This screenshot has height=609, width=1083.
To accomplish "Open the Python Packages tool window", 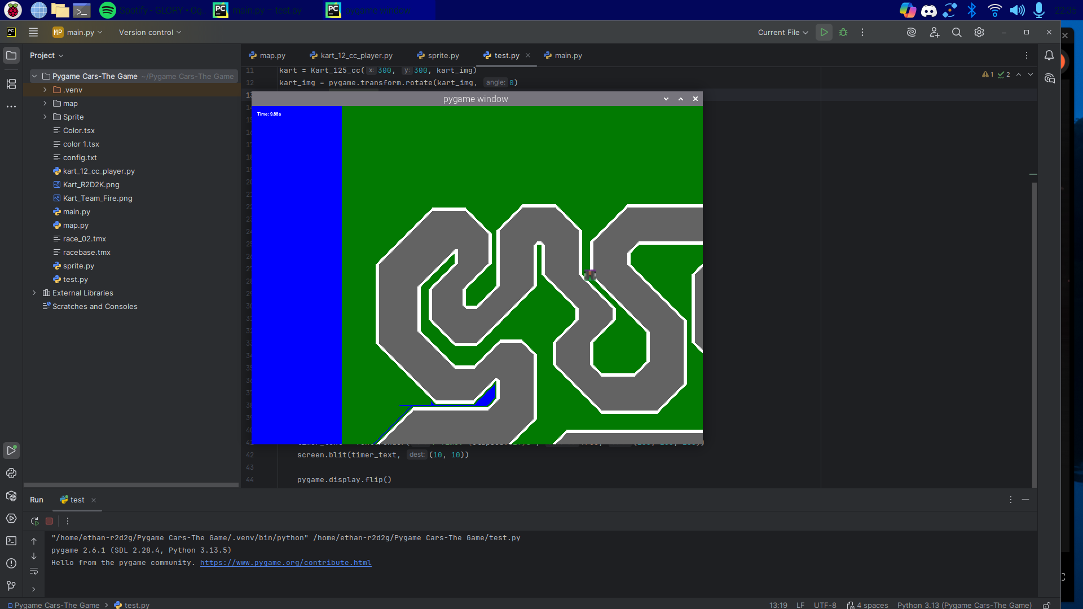I will [11, 496].
